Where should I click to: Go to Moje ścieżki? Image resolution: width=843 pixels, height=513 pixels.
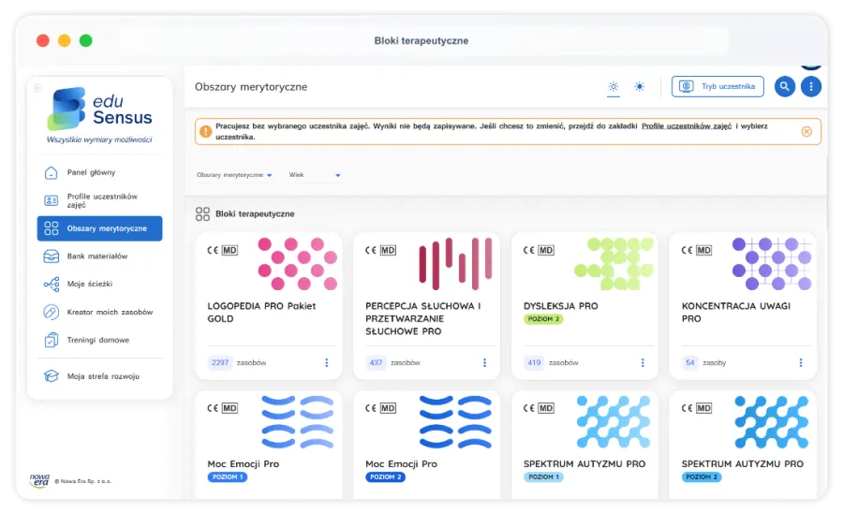pyautogui.click(x=99, y=284)
